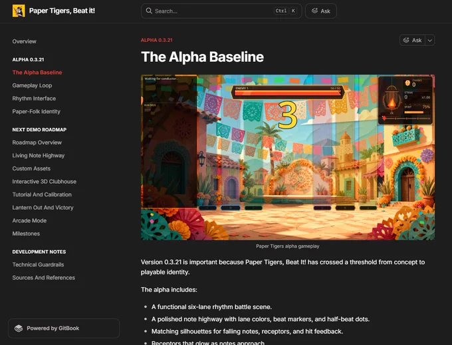This screenshot has height=345, width=452.
Task: Click the sparkle icon in page Ask button
Action: pyautogui.click(x=406, y=40)
